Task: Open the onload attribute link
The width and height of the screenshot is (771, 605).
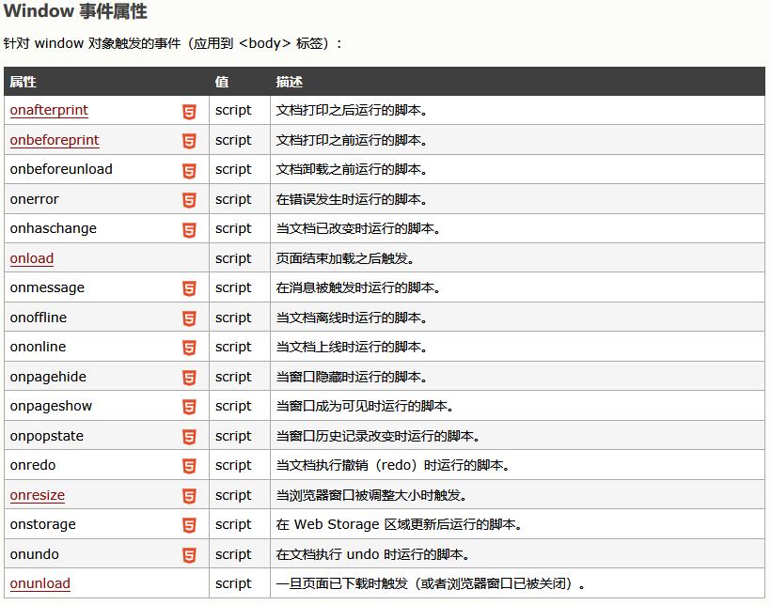Action: pos(31,258)
